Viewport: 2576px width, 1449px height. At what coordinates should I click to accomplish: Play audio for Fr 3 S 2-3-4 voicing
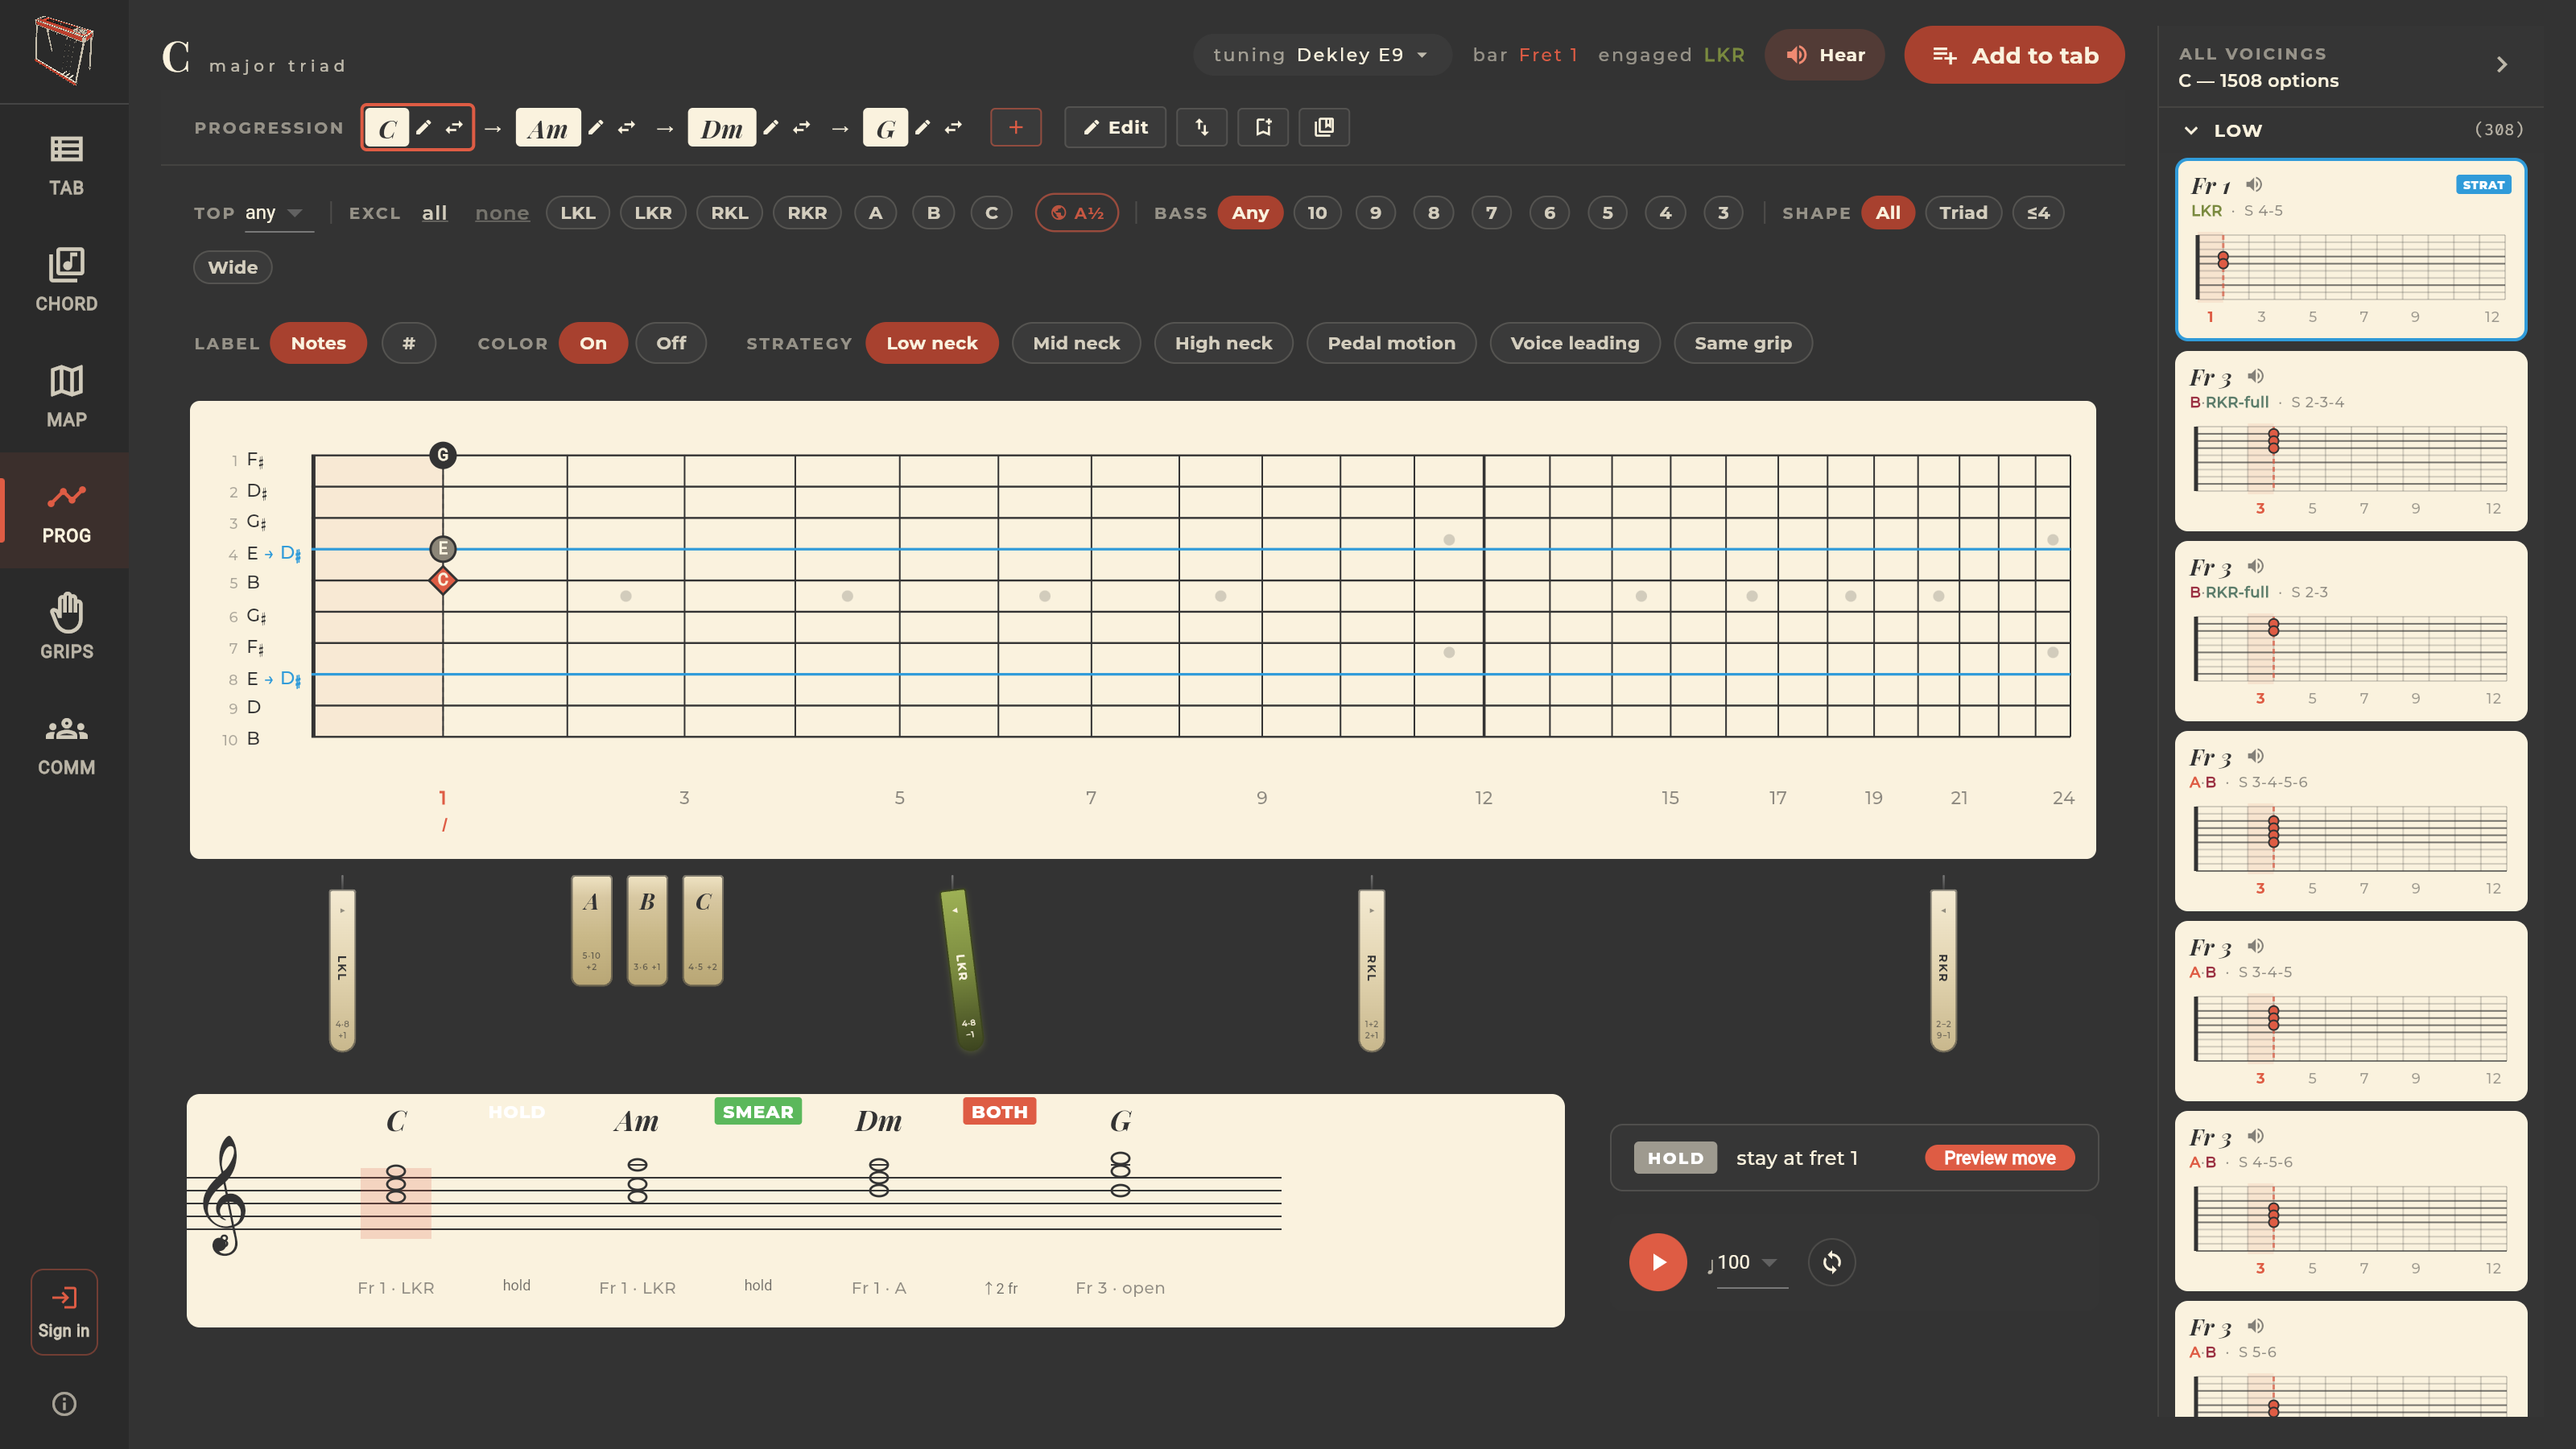pyautogui.click(x=2256, y=376)
